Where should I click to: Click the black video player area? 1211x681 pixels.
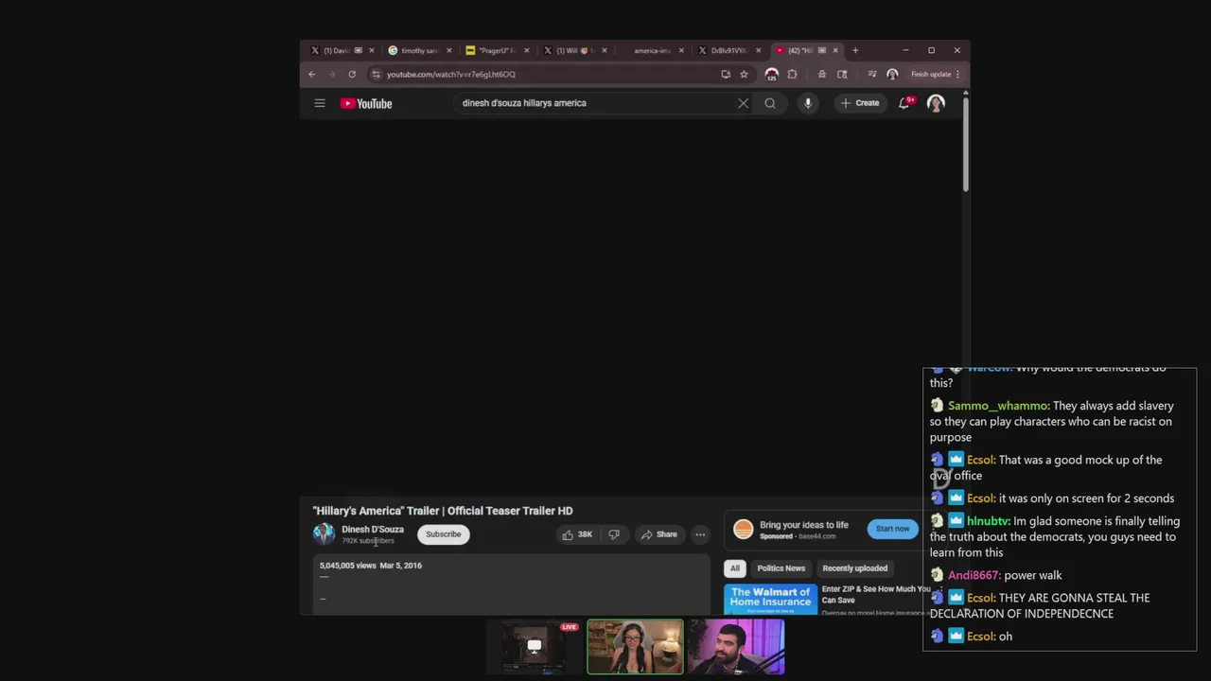tap(631, 307)
